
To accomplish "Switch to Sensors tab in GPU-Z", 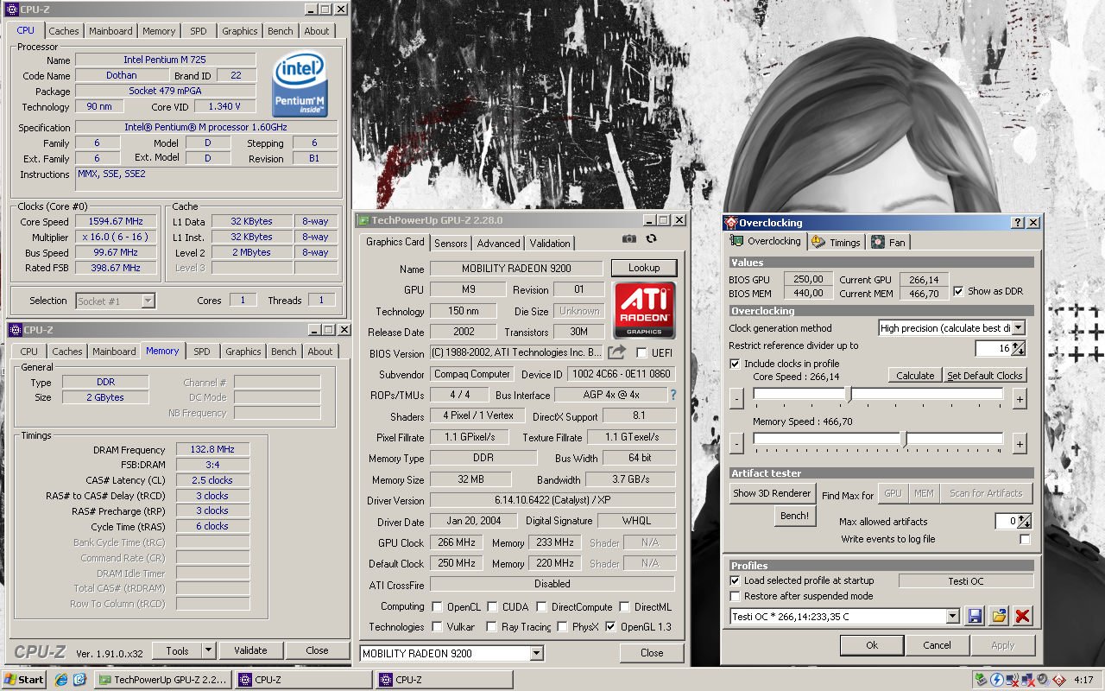I will pos(451,244).
